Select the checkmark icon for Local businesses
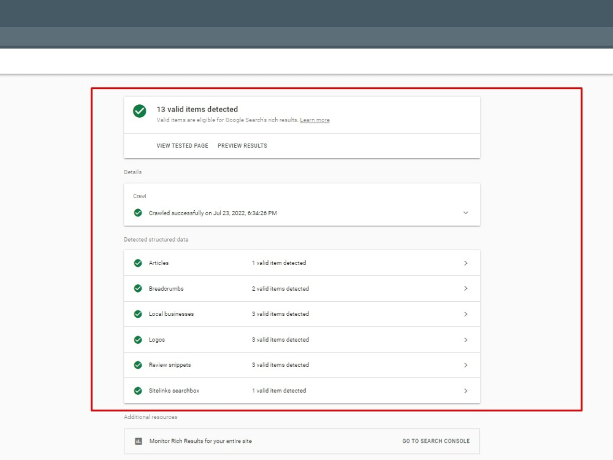Viewport: 613px width, 460px height. pos(138,314)
